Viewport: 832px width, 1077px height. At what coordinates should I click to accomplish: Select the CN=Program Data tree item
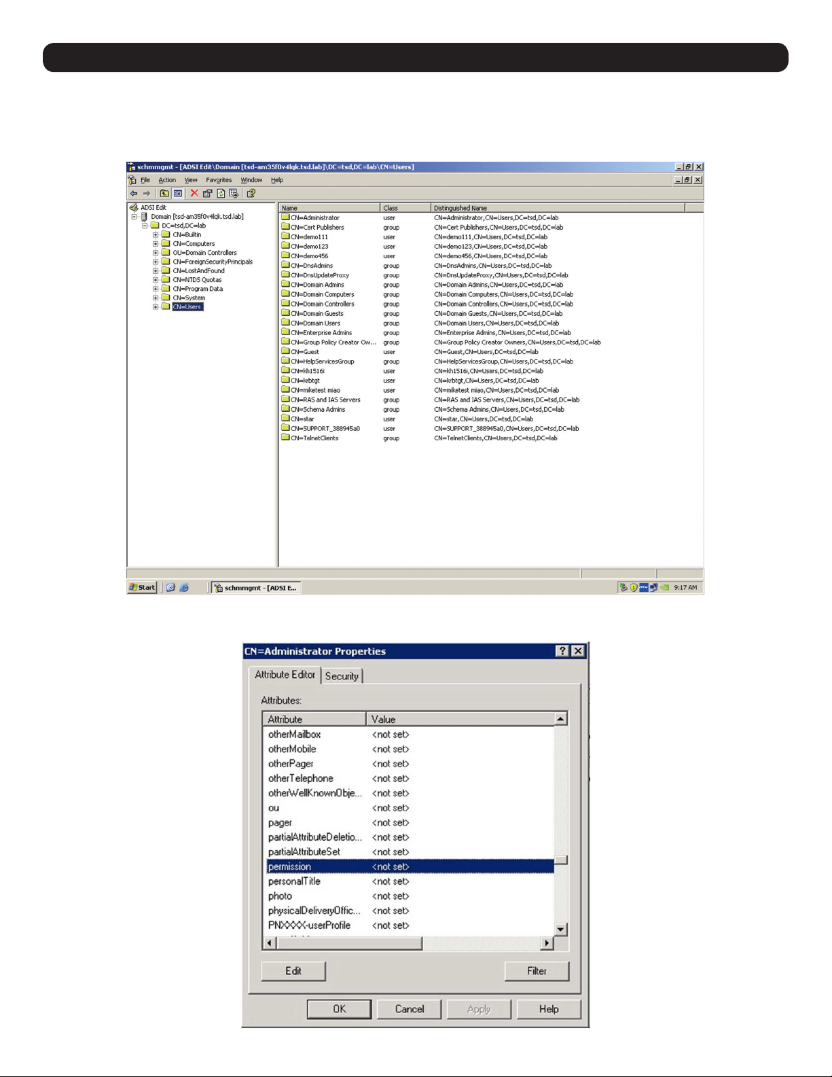(x=197, y=289)
